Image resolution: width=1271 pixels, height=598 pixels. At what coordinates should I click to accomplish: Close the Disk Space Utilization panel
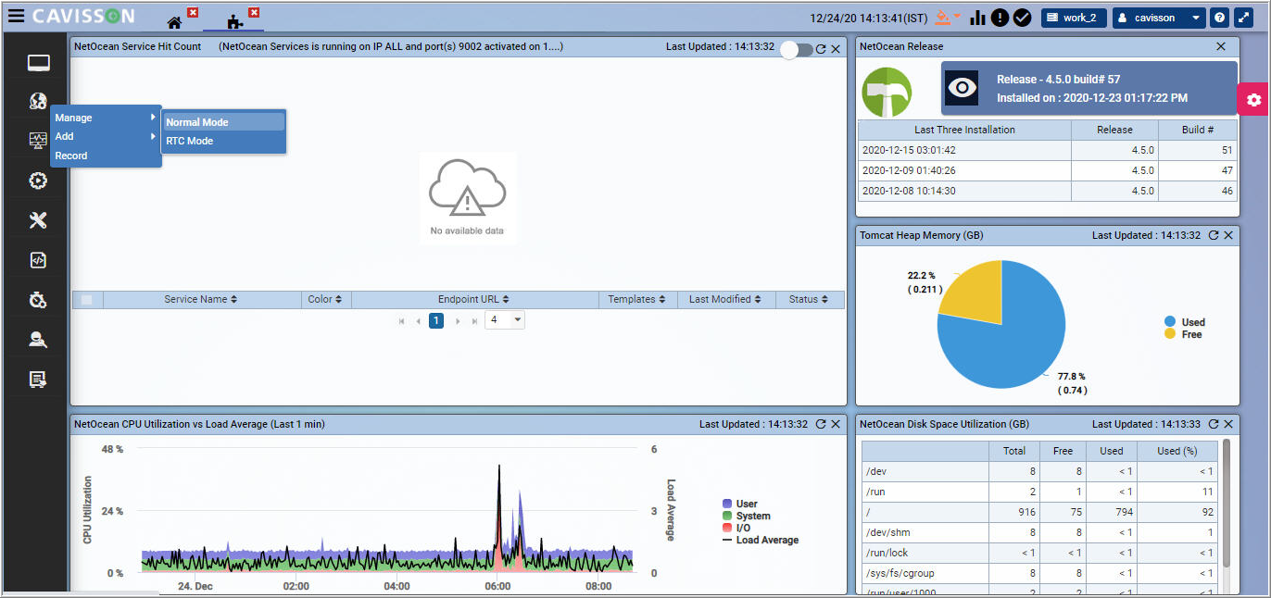point(1228,424)
